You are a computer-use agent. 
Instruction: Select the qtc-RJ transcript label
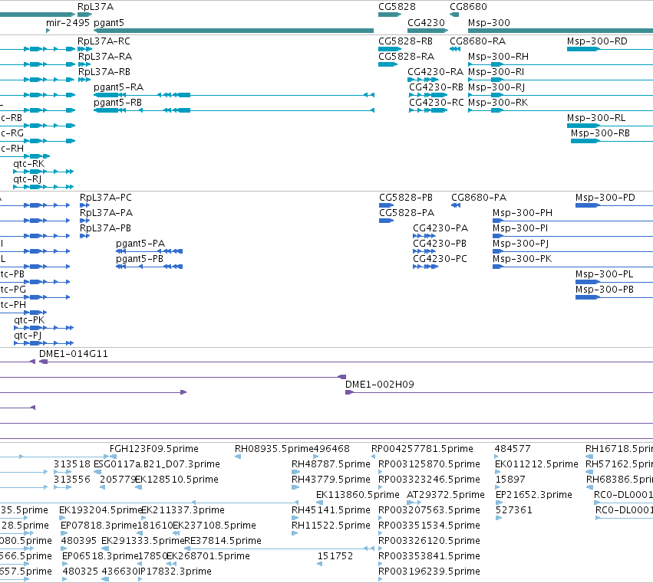point(27,179)
